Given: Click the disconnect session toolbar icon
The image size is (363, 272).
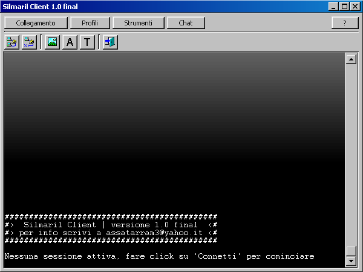Looking at the screenshot, I should 30,42.
